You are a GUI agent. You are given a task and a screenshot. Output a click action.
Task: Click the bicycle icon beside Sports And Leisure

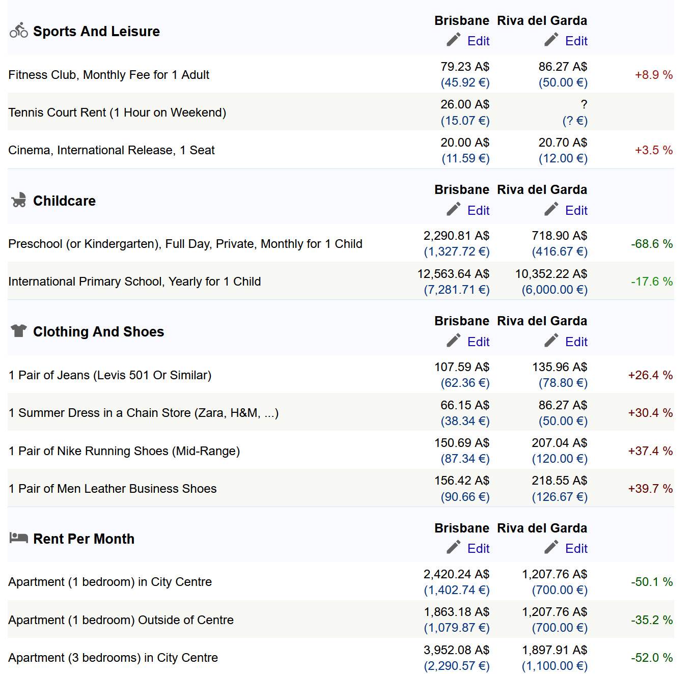tap(19, 31)
